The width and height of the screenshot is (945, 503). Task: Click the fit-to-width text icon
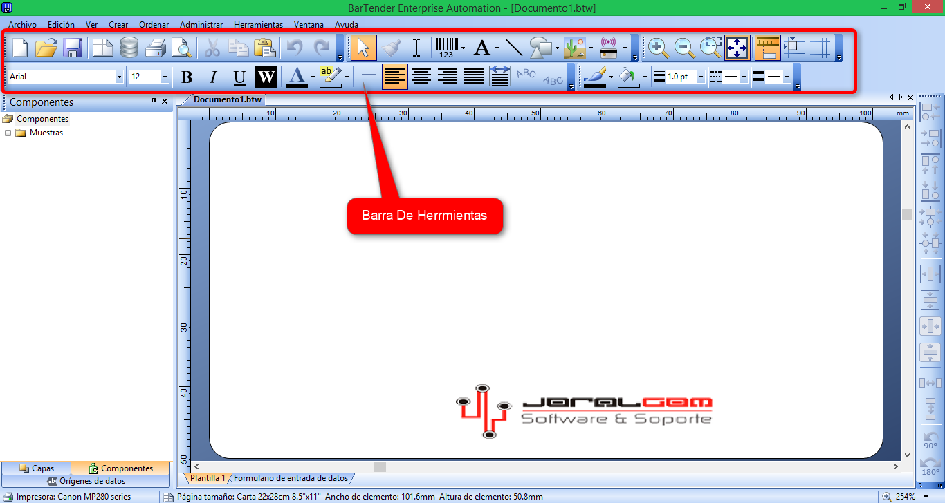500,77
